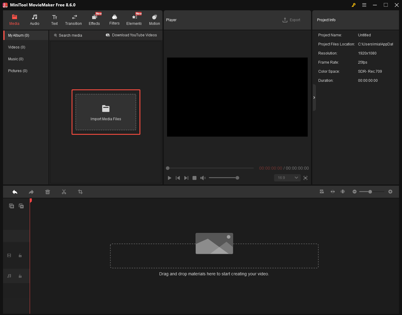Adjust the timeline zoom slider

tap(372, 191)
